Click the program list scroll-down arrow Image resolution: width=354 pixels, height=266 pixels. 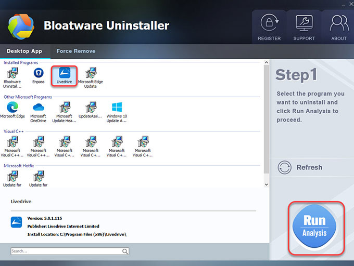(267, 184)
